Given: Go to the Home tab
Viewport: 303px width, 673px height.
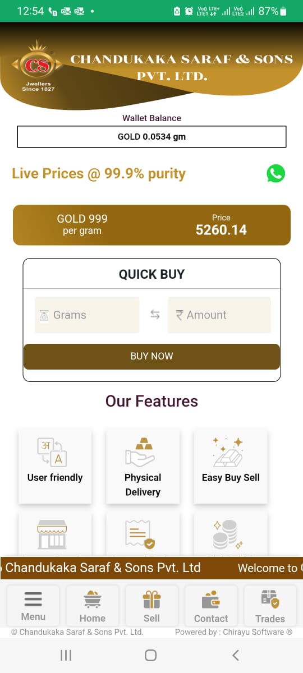Looking at the screenshot, I should 93,606.
